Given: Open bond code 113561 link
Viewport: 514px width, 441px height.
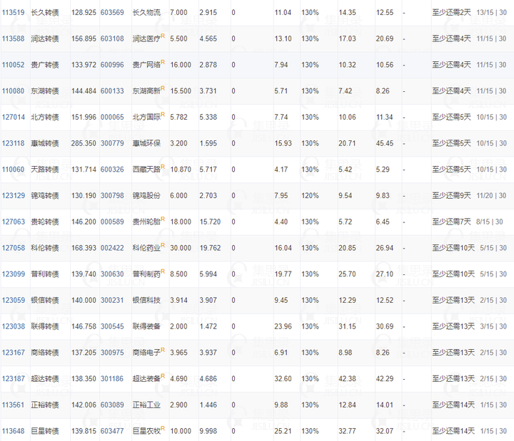Looking at the screenshot, I should click(x=13, y=405).
